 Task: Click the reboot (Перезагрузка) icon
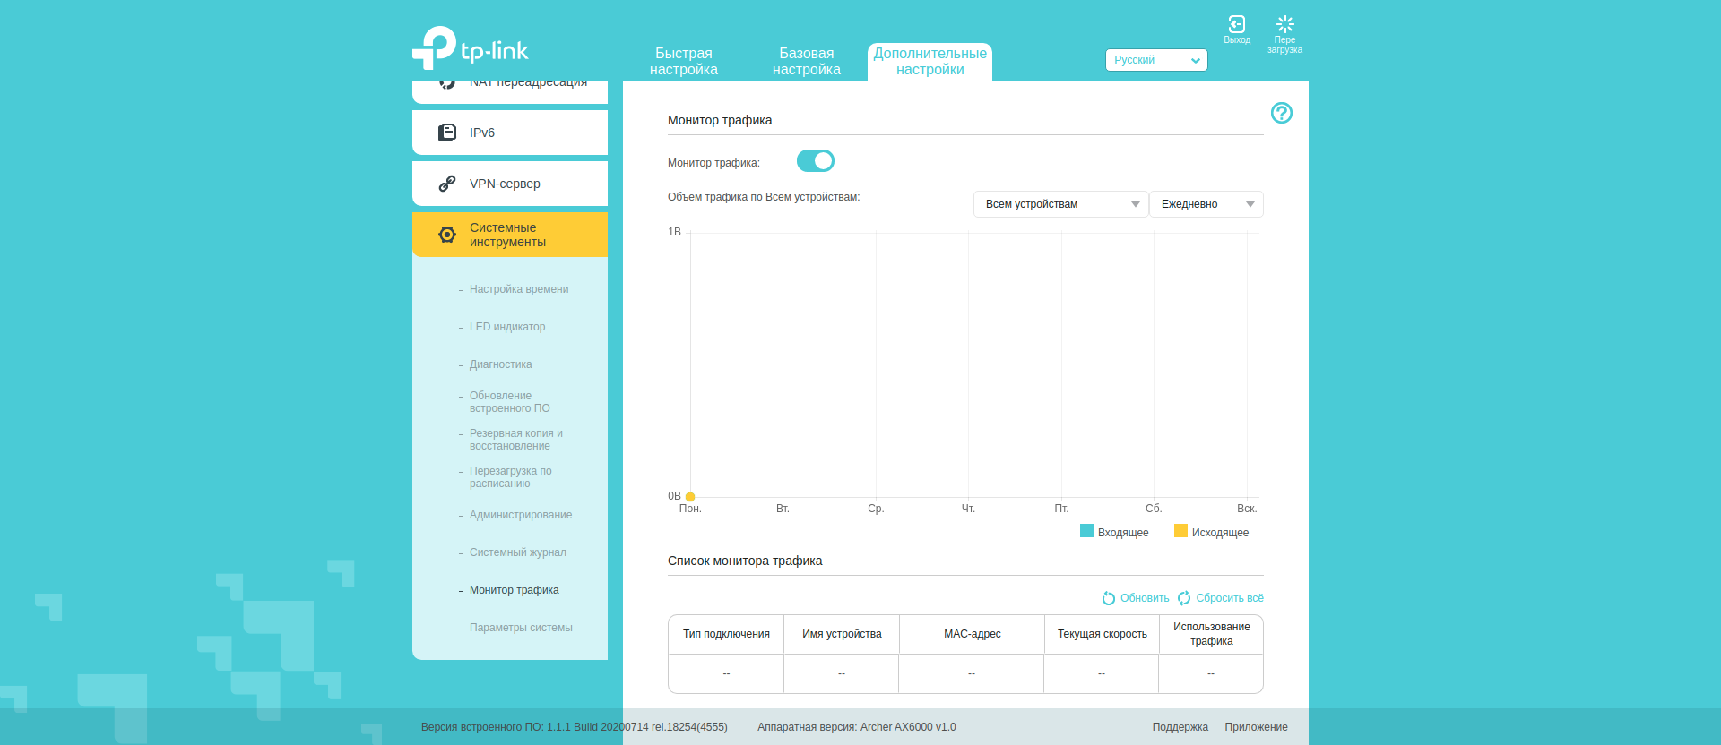(x=1284, y=24)
